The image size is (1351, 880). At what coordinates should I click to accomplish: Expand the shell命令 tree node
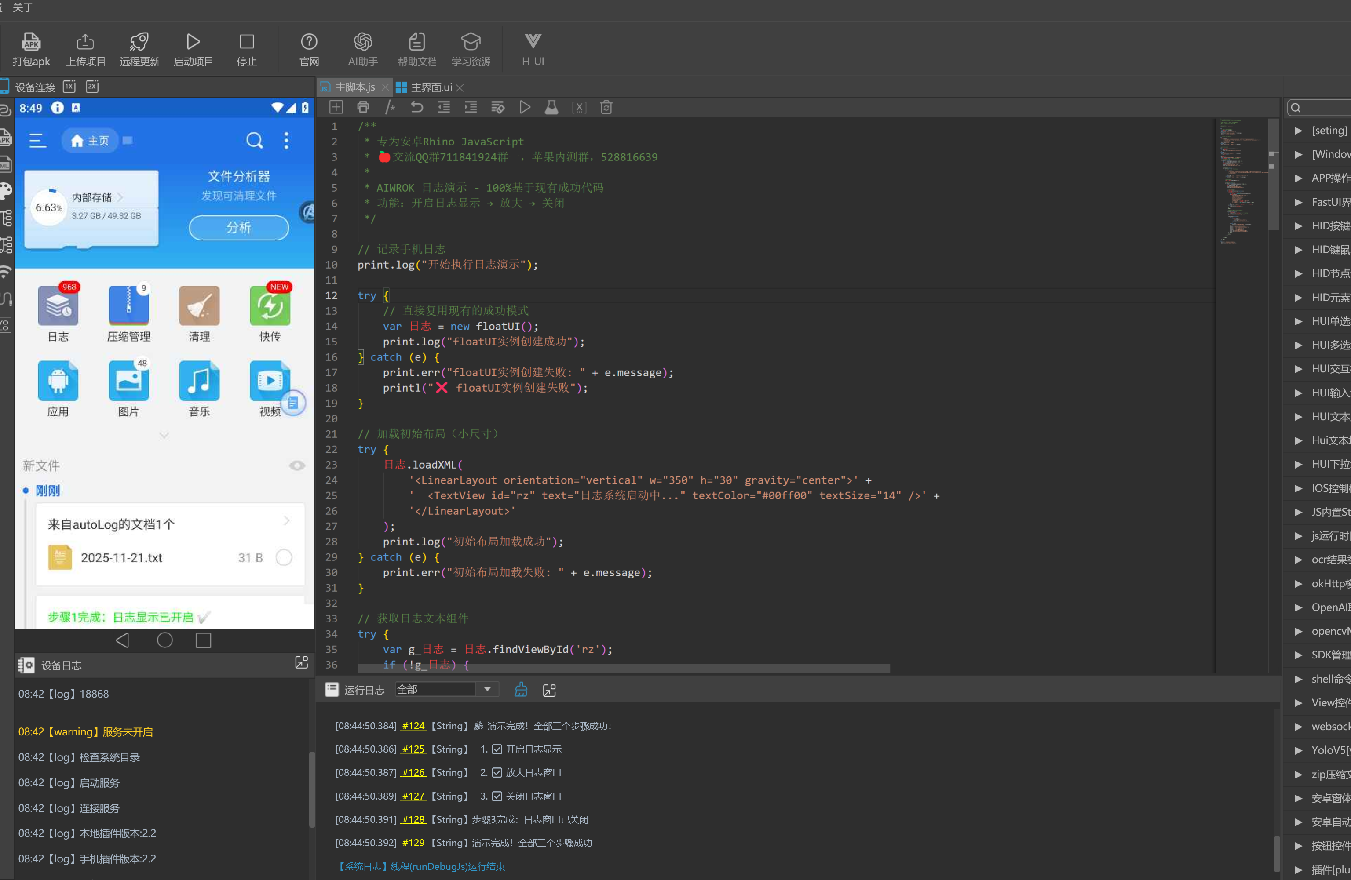[1298, 679]
